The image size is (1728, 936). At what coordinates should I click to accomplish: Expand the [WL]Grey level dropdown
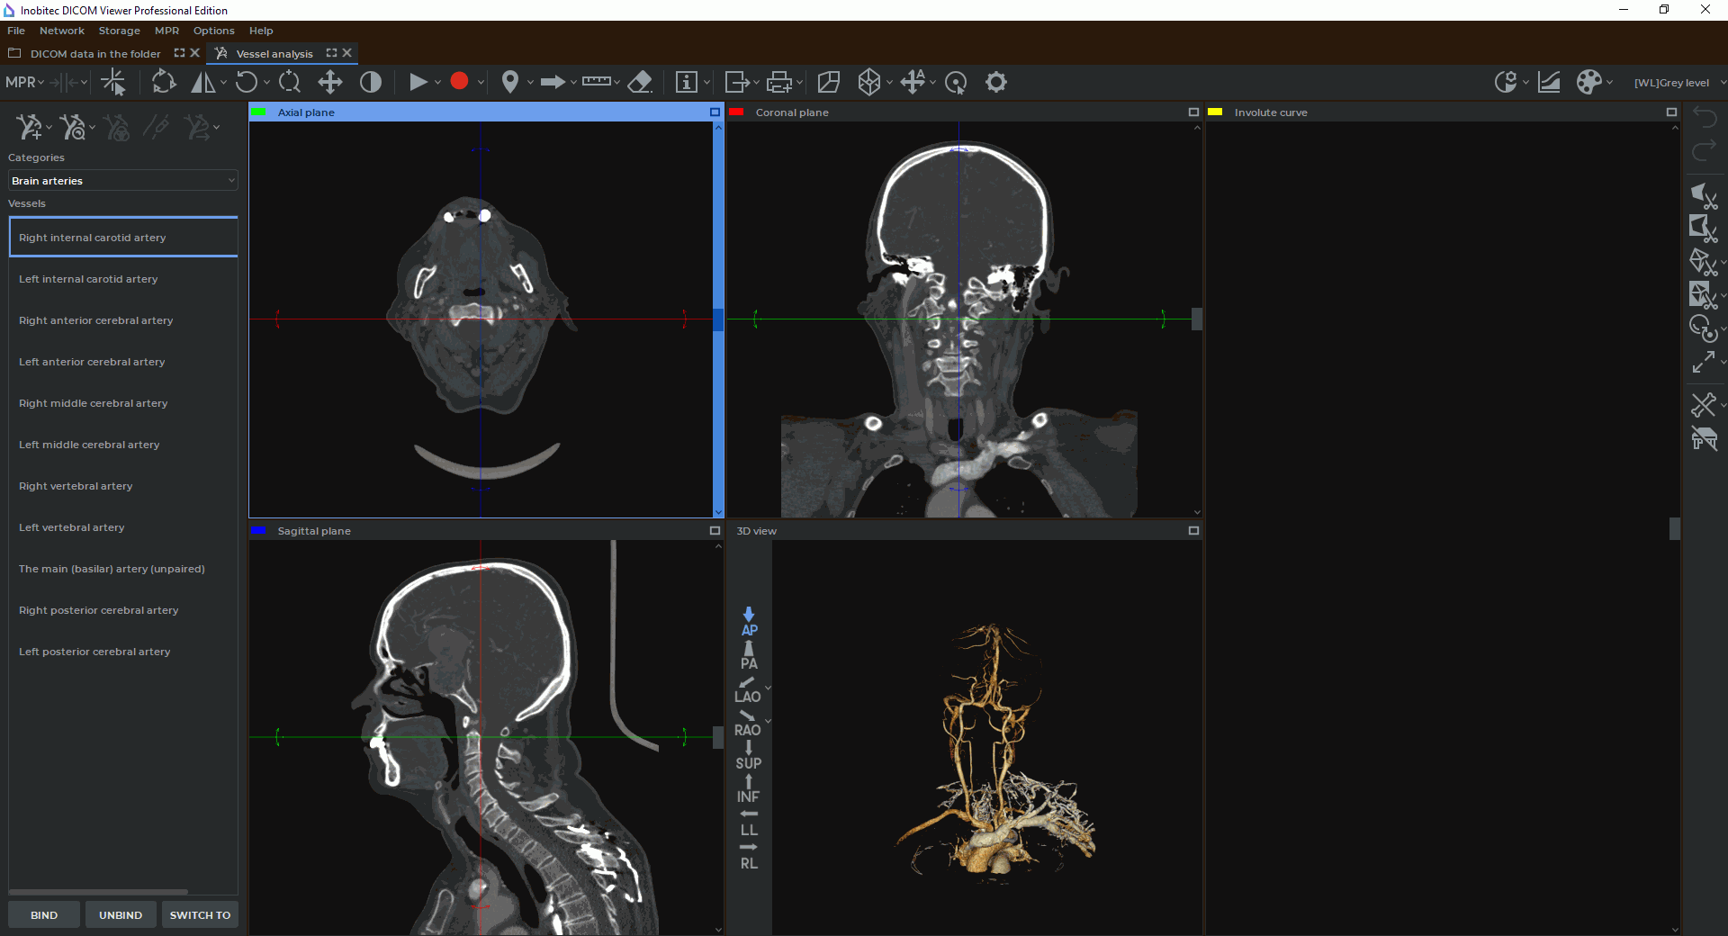[1723, 83]
